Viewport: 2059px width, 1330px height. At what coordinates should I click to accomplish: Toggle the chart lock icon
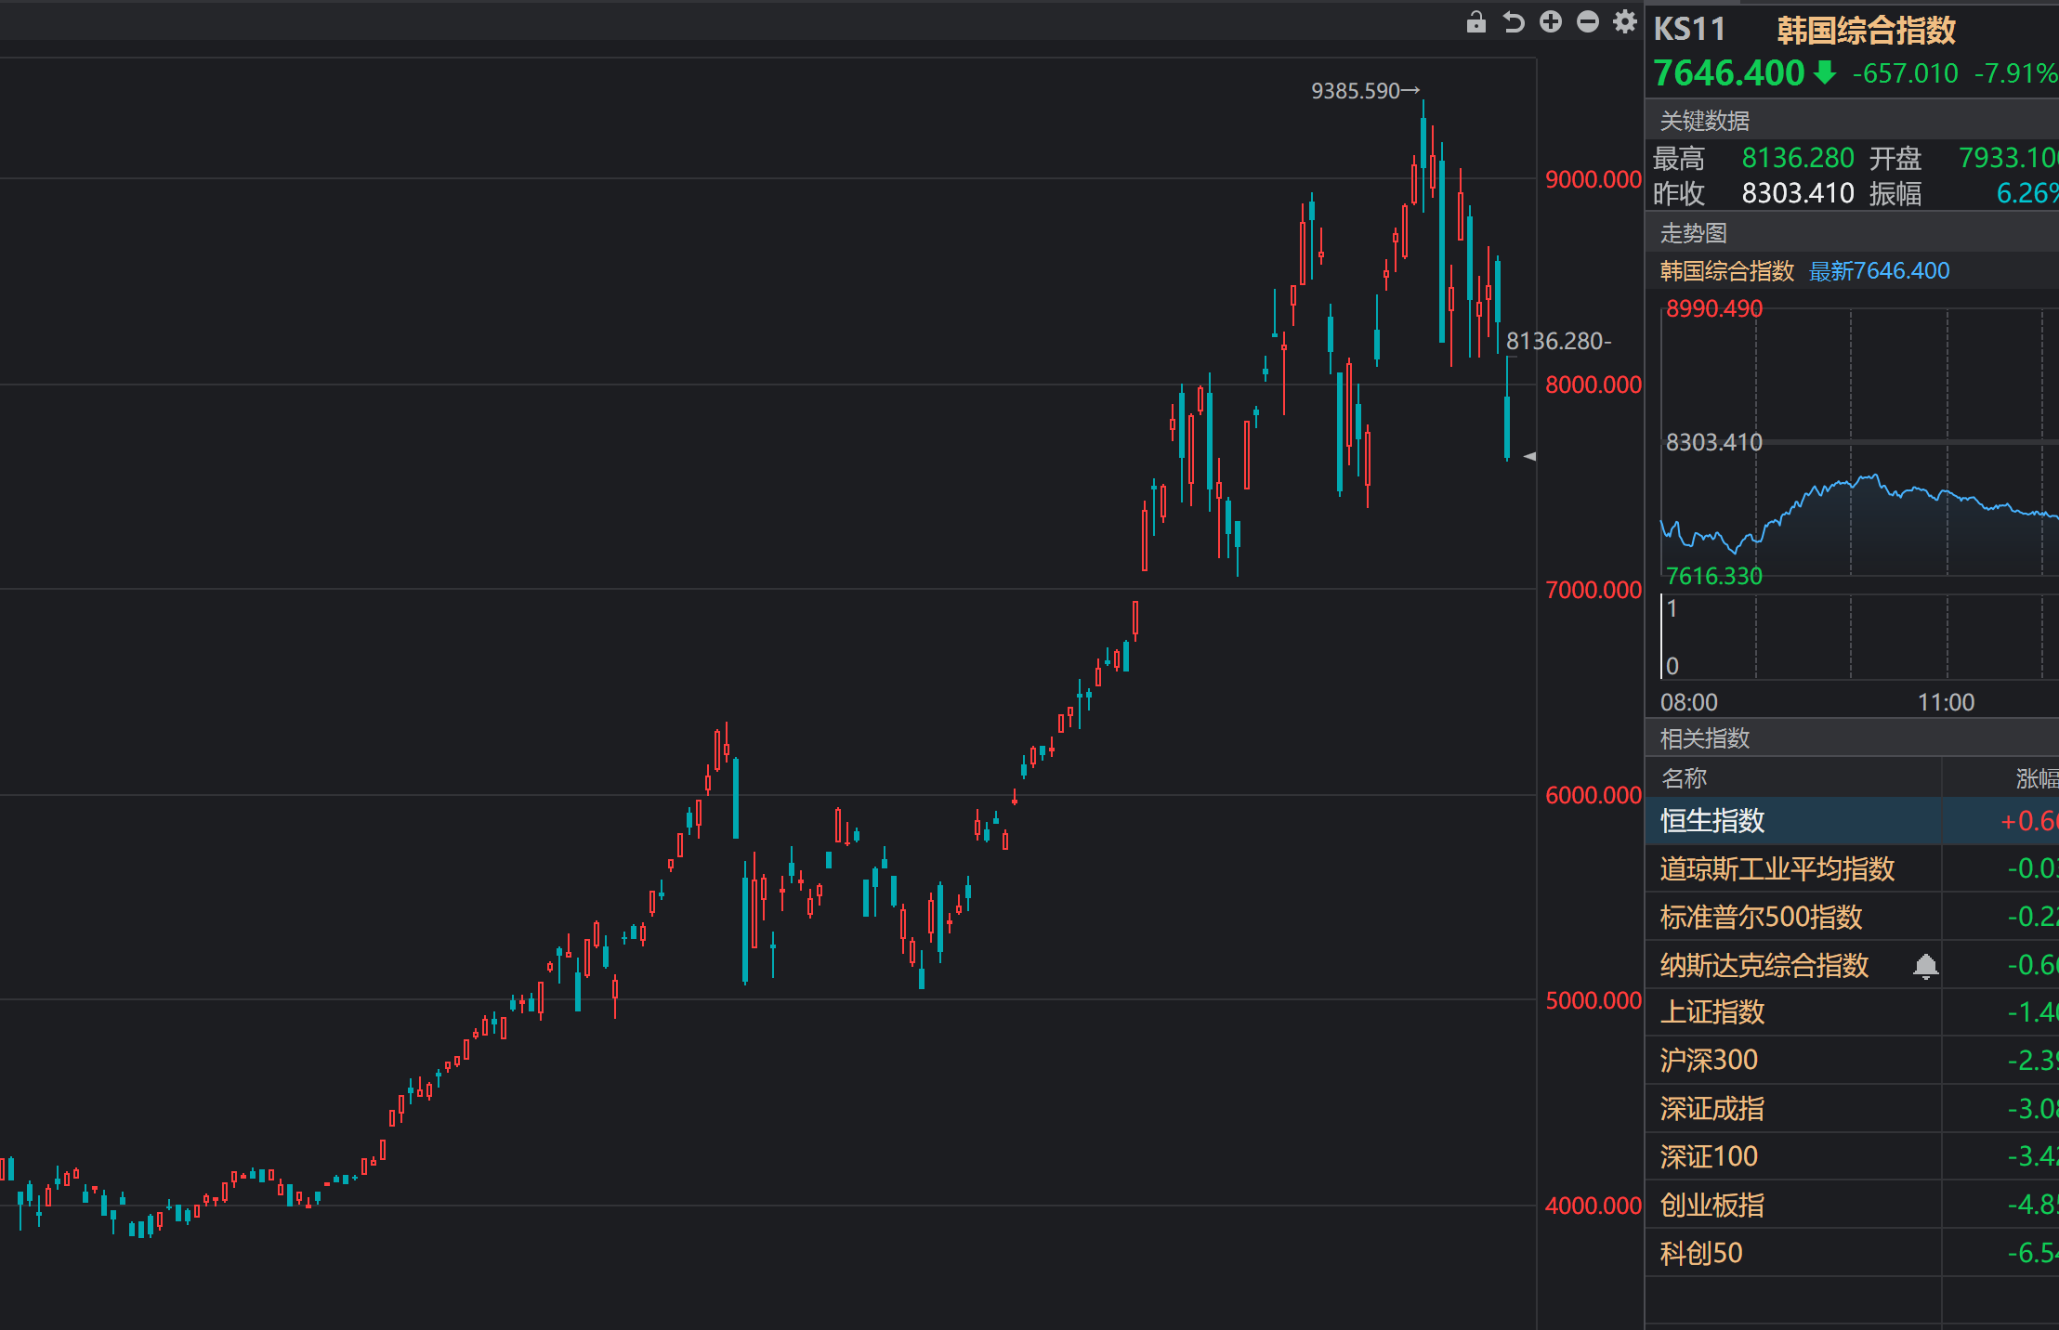[1476, 22]
